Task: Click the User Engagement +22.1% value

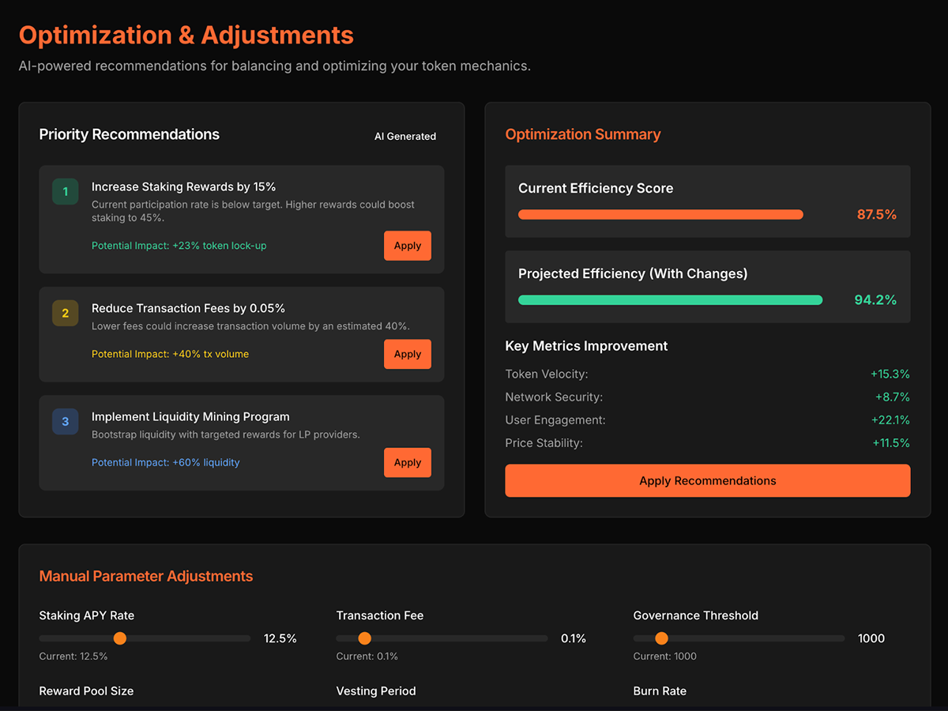Action: click(890, 419)
